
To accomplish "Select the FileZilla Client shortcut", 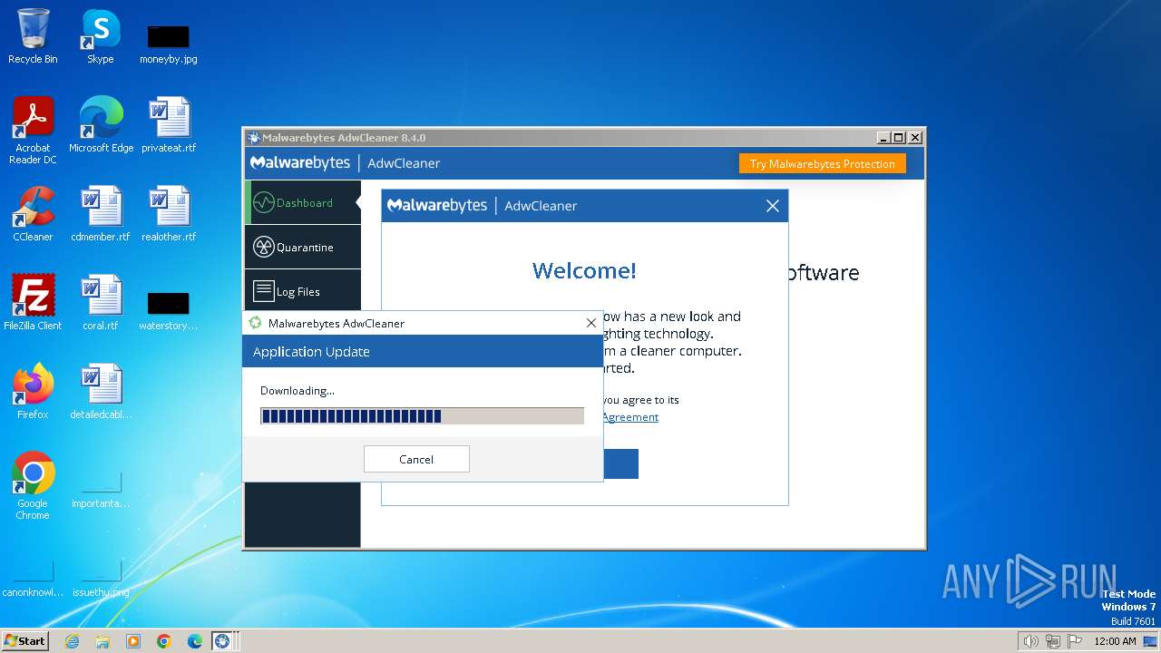I will point(33,303).
